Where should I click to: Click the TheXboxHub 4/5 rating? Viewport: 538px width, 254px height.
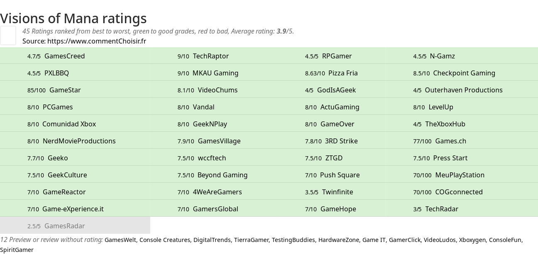click(462, 124)
